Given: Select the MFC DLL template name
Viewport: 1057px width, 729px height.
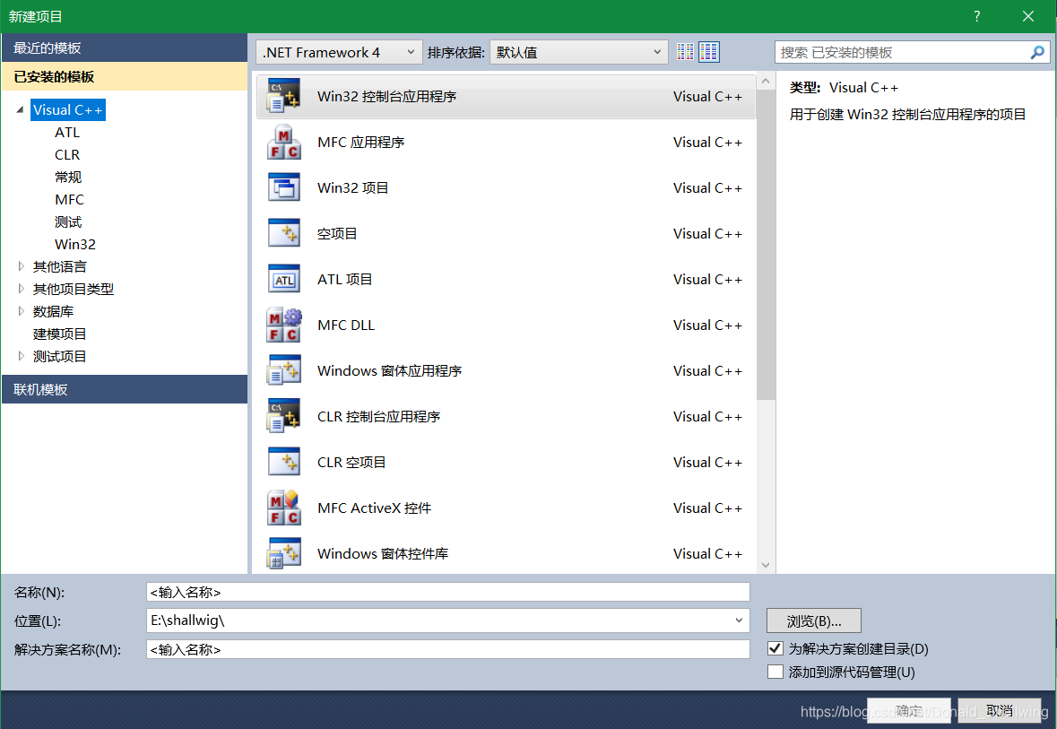Looking at the screenshot, I should pos(346,325).
